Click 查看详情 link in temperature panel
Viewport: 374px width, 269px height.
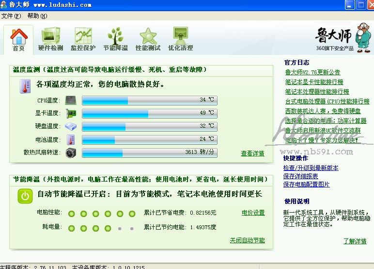tap(252, 153)
